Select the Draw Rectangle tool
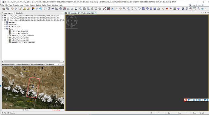The height and width of the screenshot is (115, 209). click(x=143, y=9)
